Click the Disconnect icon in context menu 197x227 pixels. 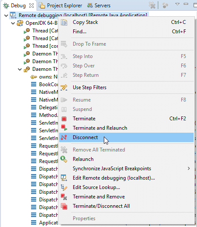click(x=64, y=137)
